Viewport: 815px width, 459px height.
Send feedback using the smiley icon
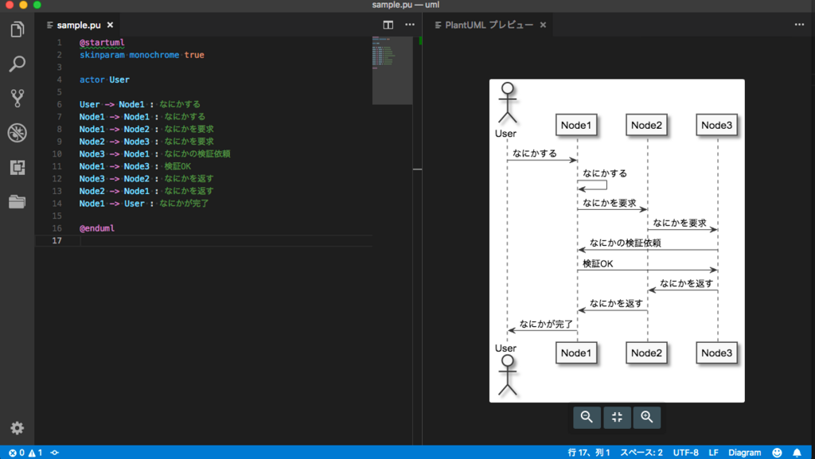[777, 451]
